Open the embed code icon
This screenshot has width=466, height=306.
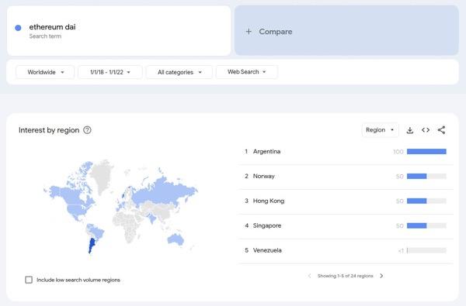[426, 130]
